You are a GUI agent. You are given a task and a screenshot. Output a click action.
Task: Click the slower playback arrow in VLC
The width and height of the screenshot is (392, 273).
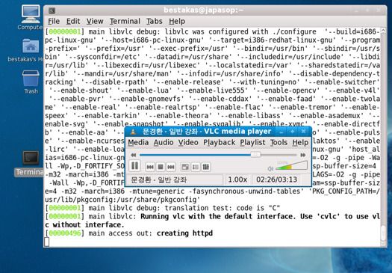tap(134, 155)
